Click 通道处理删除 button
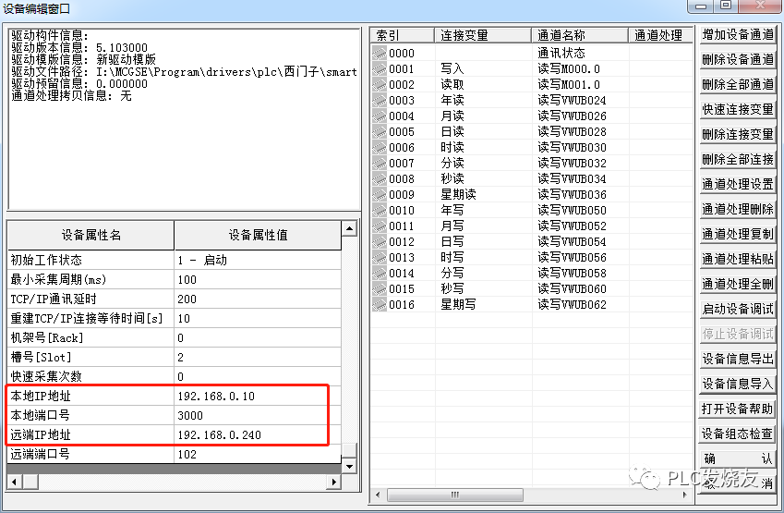The width and height of the screenshot is (784, 513). pyautogui.click(x=738, y=209)
